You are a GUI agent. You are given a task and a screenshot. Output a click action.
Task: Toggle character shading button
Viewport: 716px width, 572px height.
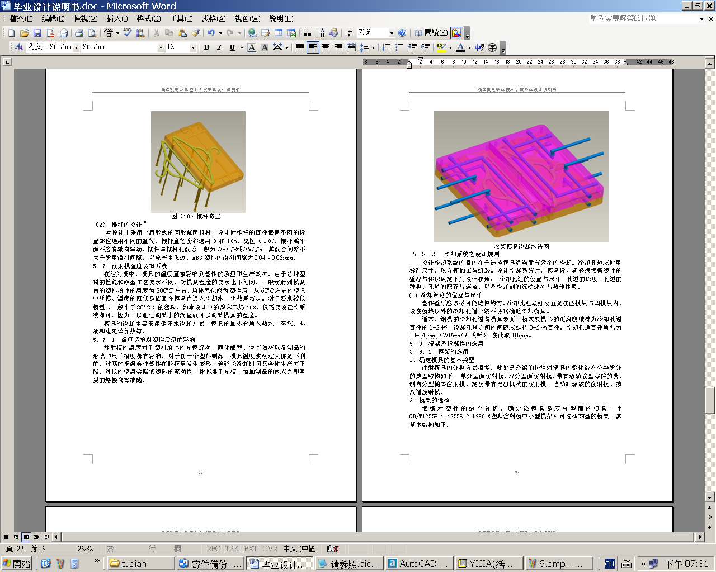[x=265, y=47]
